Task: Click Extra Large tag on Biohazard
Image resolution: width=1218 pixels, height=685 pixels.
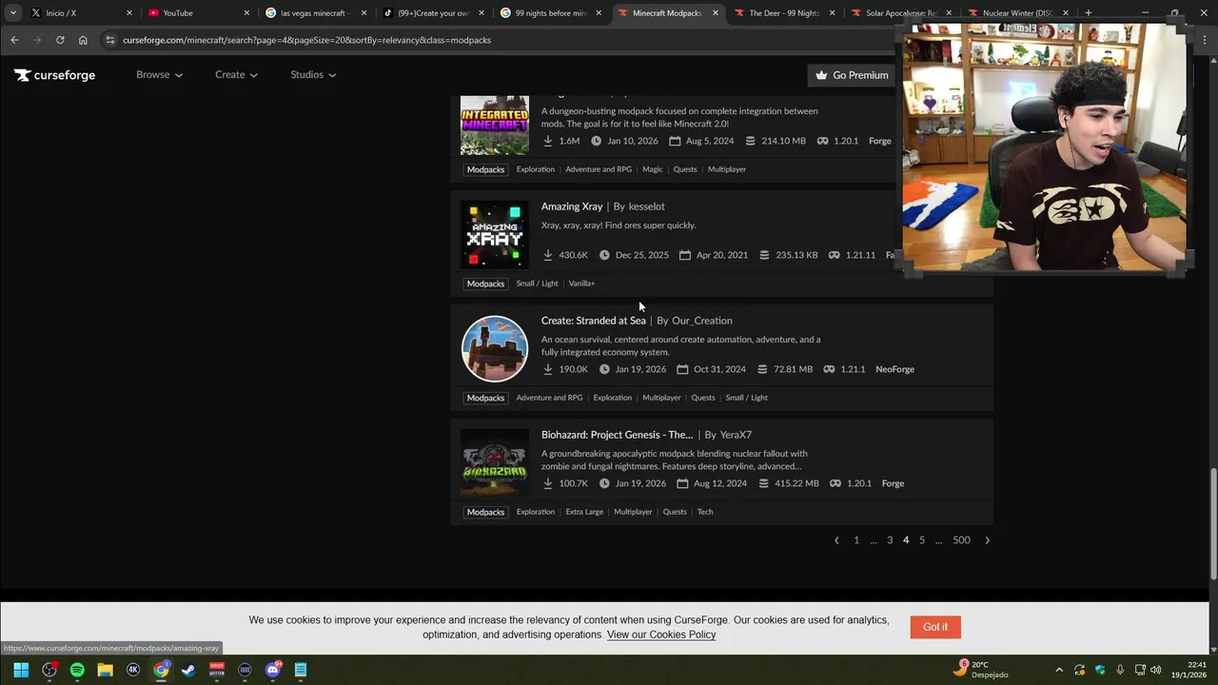Action: pyautogui.click(x=584, y=512)
